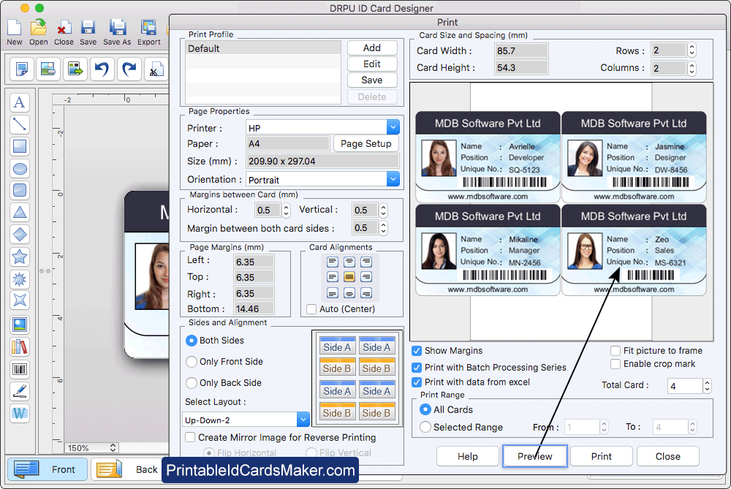The image size is (731, 489).
Task: Click the Print button
Action: click(x=602, y=456)
